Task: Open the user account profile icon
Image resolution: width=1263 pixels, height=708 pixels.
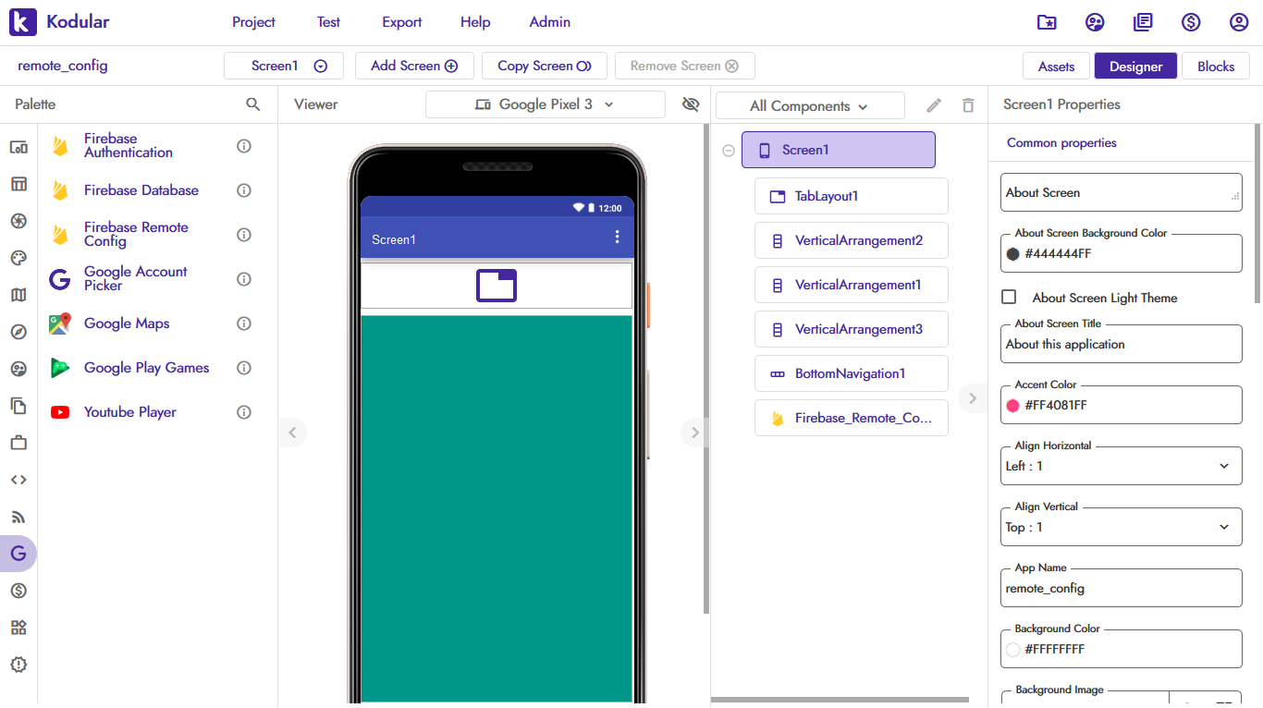Action: (1239, 22)
